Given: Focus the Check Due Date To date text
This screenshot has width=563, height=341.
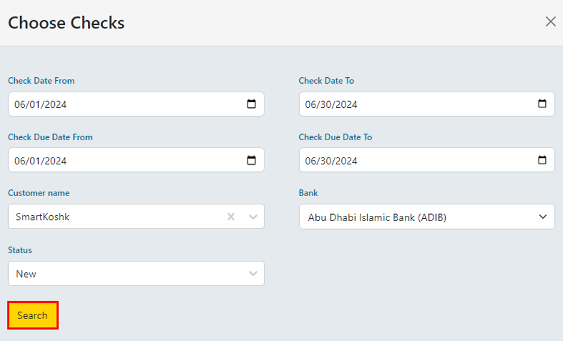Looking at the screenshot, I should pyautogui.click(x=331, y=160).
